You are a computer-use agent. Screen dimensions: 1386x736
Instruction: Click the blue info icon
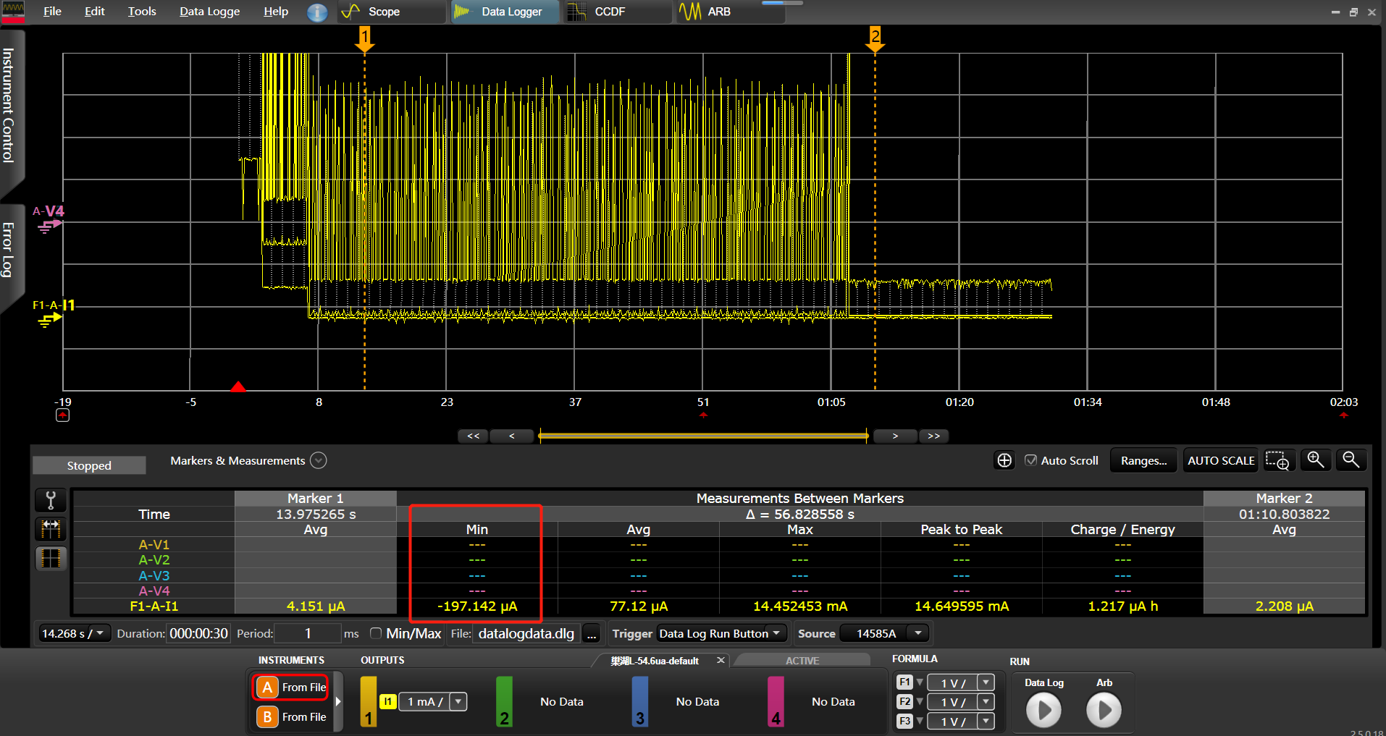317,12
